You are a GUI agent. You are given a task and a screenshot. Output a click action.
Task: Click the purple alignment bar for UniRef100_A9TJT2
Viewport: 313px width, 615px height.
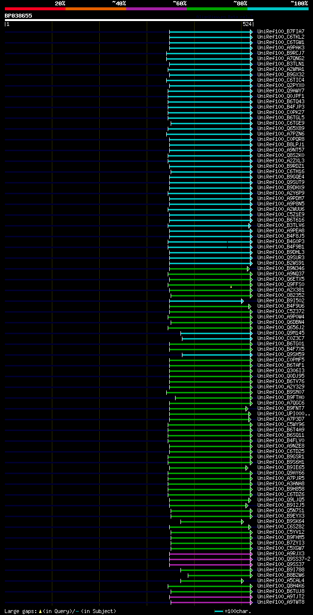(211, 597)
